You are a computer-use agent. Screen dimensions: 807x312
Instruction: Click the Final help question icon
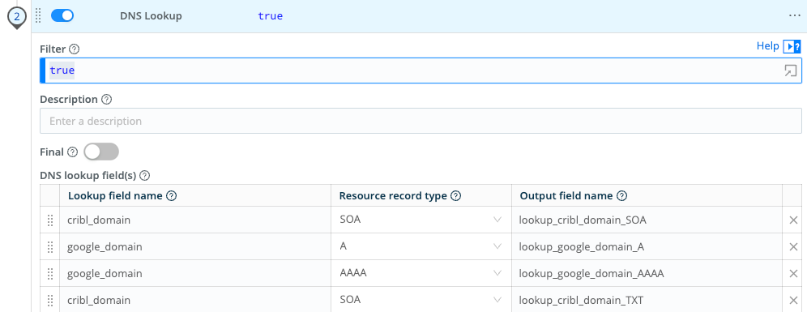73,152
